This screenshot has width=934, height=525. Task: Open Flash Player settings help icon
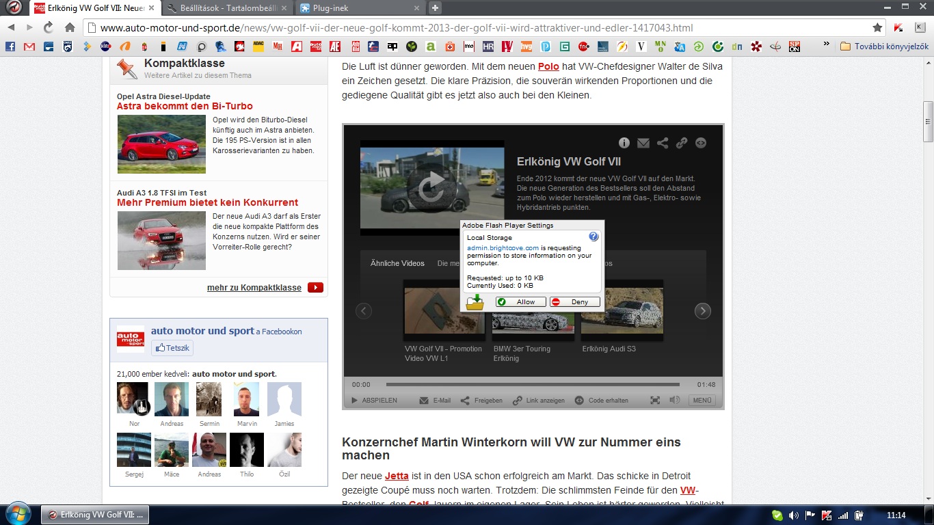[x=593, y=237]
